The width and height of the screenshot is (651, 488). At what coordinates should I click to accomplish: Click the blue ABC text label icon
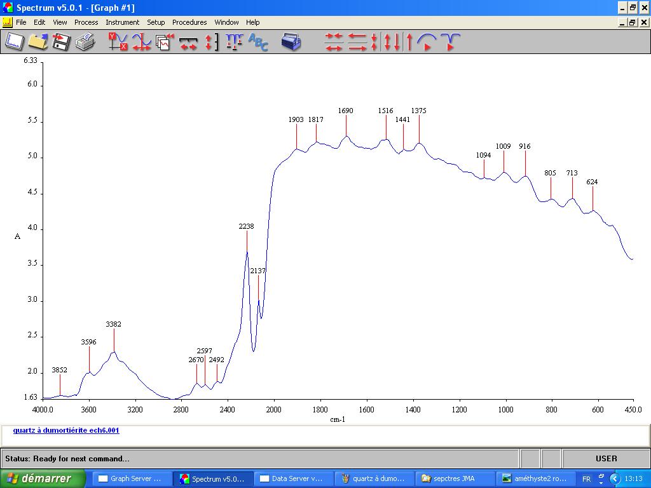258,42
